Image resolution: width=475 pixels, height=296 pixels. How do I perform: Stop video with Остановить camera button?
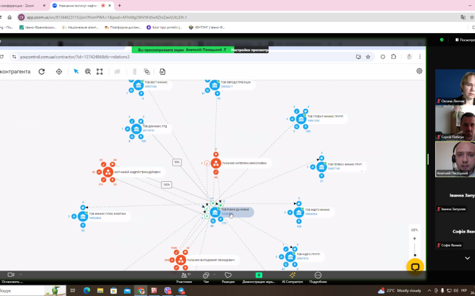click(11, 278)
